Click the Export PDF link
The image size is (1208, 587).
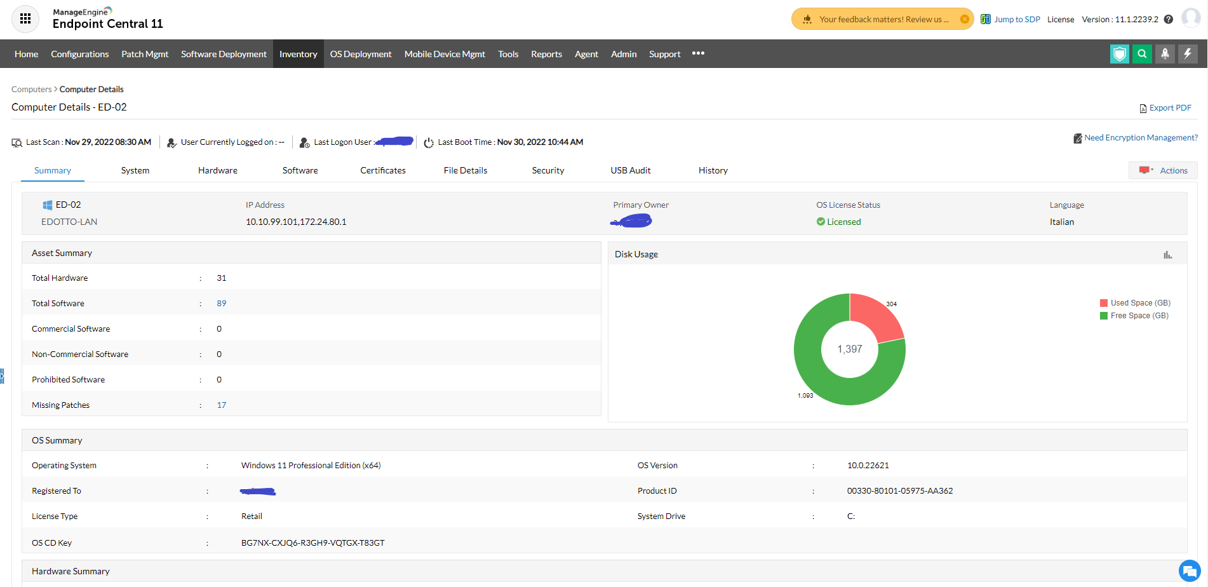coord(1169,108)
